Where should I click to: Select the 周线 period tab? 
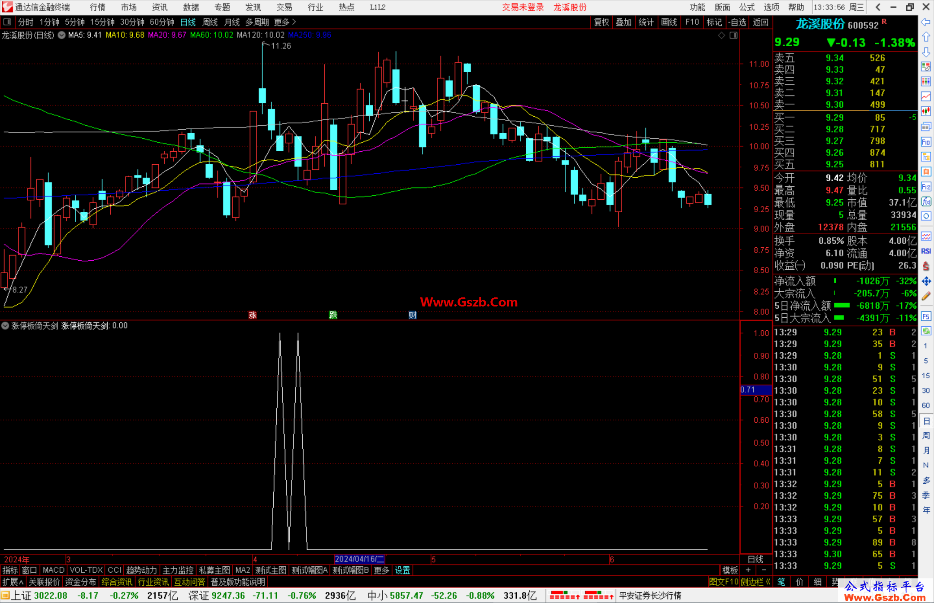pyautogui.click(x=210, y=22)
